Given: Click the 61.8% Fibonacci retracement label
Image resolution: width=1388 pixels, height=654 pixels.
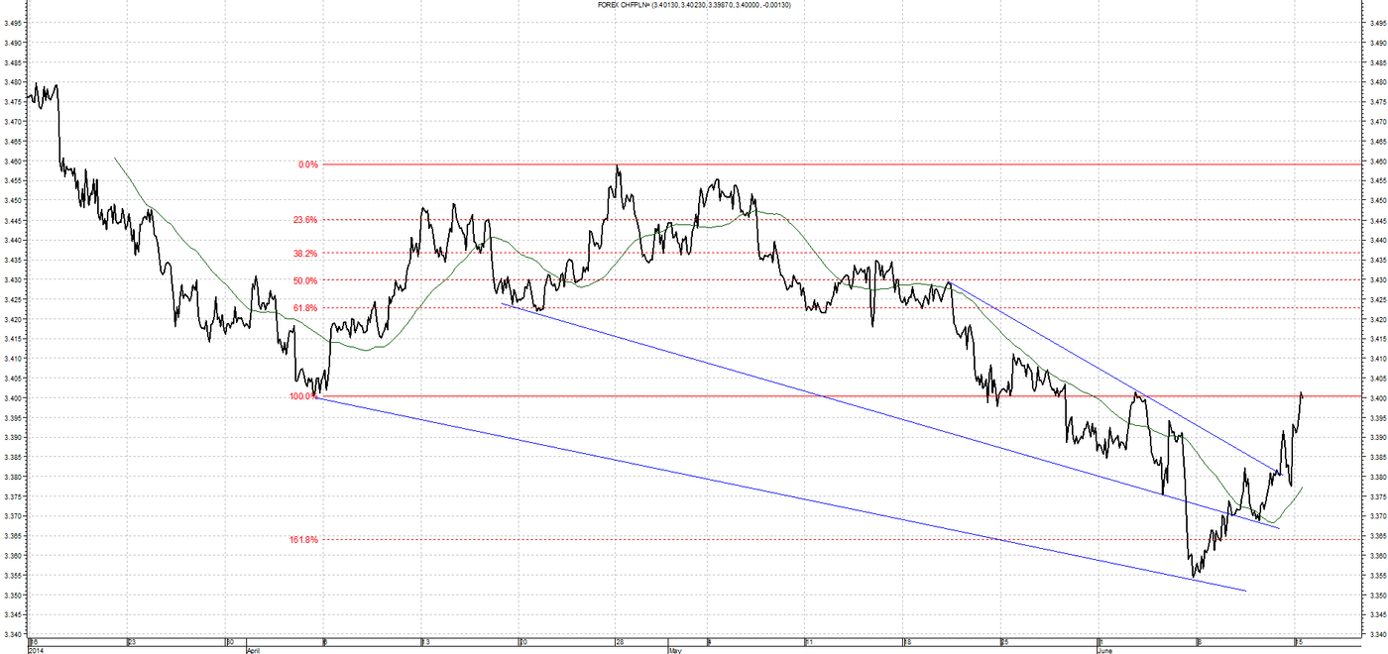Looking at the screenshot, I should tap(305, 308).
